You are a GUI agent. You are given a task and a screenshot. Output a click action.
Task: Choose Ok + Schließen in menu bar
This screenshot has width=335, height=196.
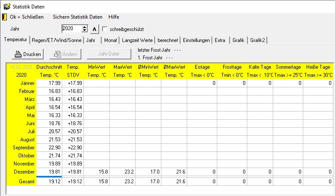(x=28, y=17)
